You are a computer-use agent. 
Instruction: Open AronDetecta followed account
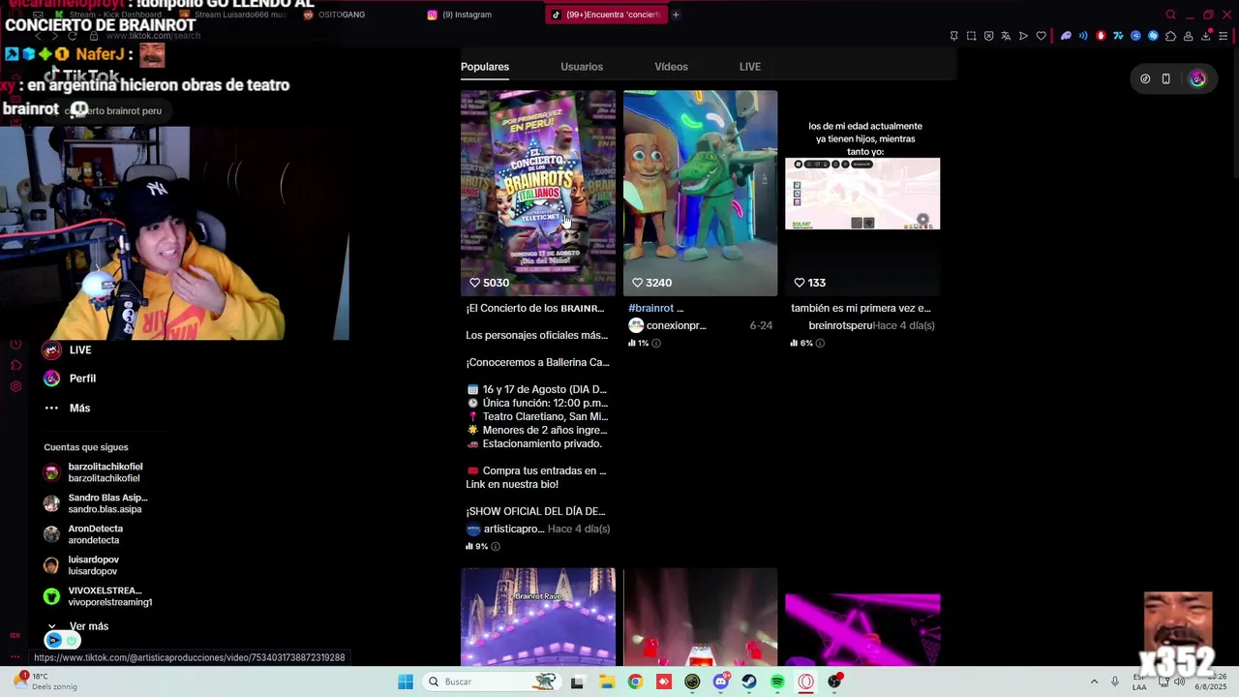[x=83, y=534]
